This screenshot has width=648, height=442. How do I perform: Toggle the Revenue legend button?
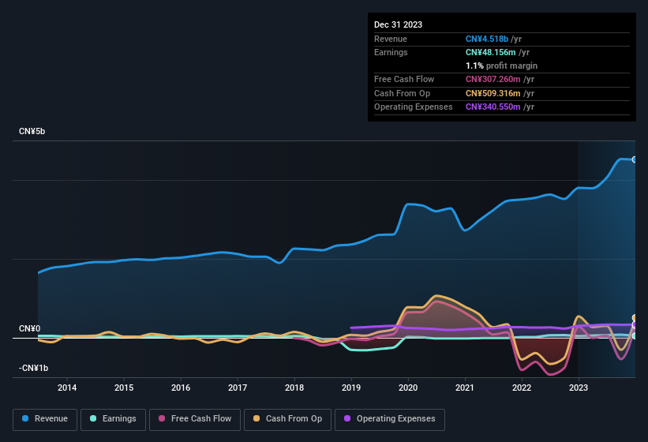tap(45, 419)
